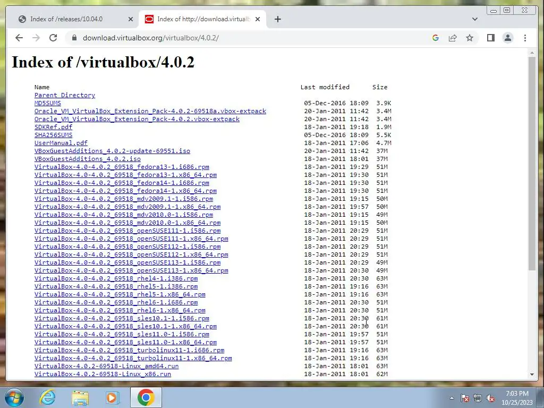This screenshot has height=408, width=544.
Task: Open Windows Explorer folder on taskbar
Action: 80,398
